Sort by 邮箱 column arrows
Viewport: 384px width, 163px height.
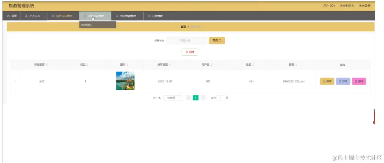(x=296, y=65)
